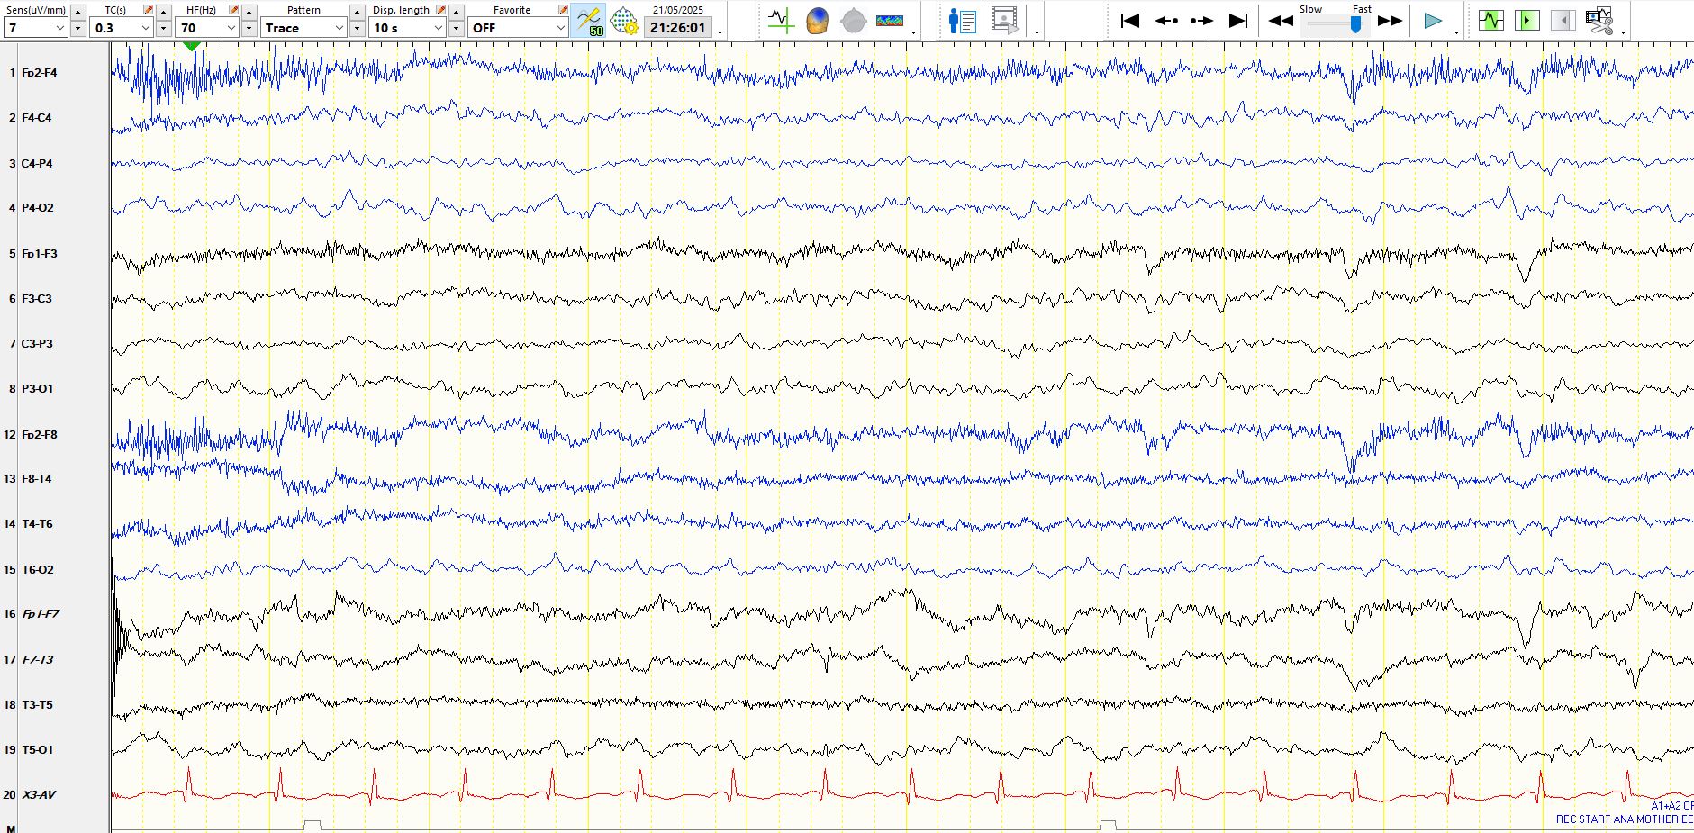Edit the Disp. length list via pencil icon
The image size is (1694, 833).
coord(440,10)
